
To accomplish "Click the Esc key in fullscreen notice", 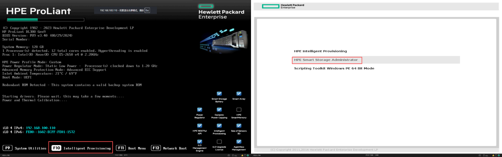I will click(147, 10).
